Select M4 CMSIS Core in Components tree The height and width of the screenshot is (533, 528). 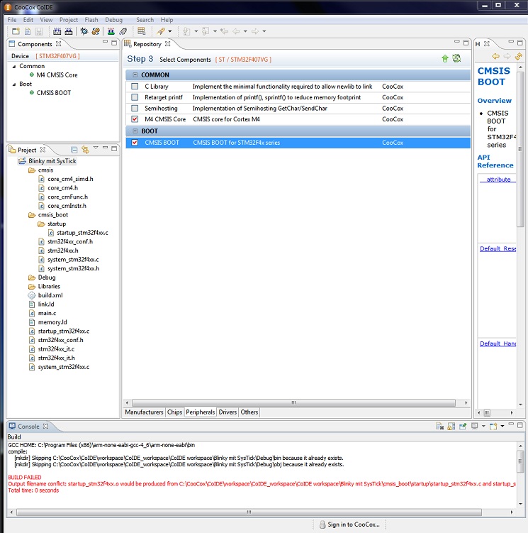coord(57,75)
